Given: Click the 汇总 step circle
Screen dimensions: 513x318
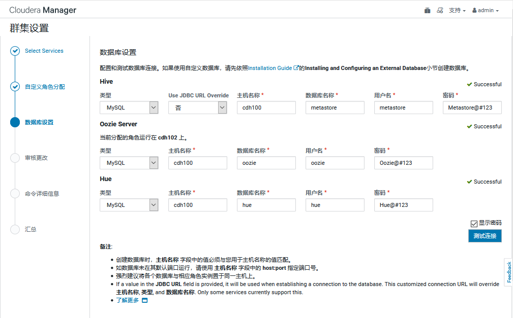Looking at the screenshot, I should 15,229.
